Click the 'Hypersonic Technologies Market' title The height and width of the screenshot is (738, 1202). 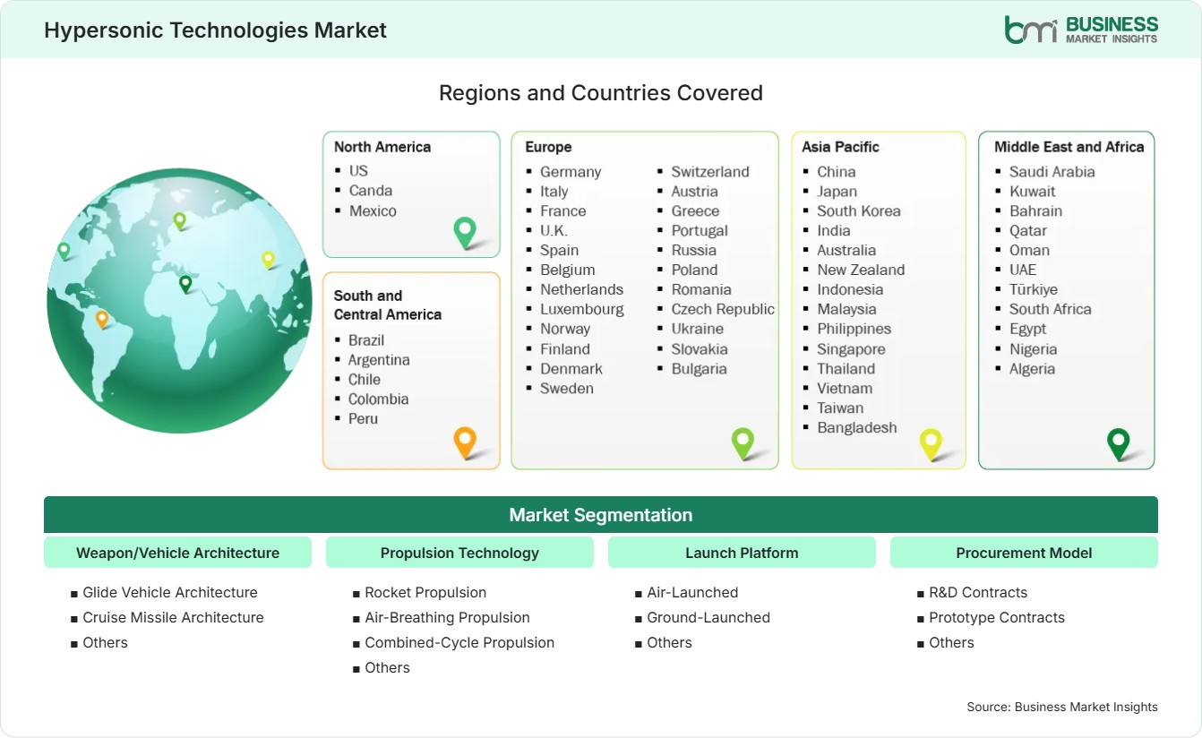(216, 30)
